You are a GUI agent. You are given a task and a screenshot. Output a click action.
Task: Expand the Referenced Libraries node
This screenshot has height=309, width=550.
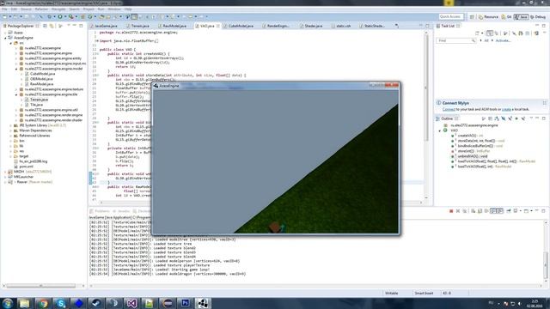tap(10, 136)
